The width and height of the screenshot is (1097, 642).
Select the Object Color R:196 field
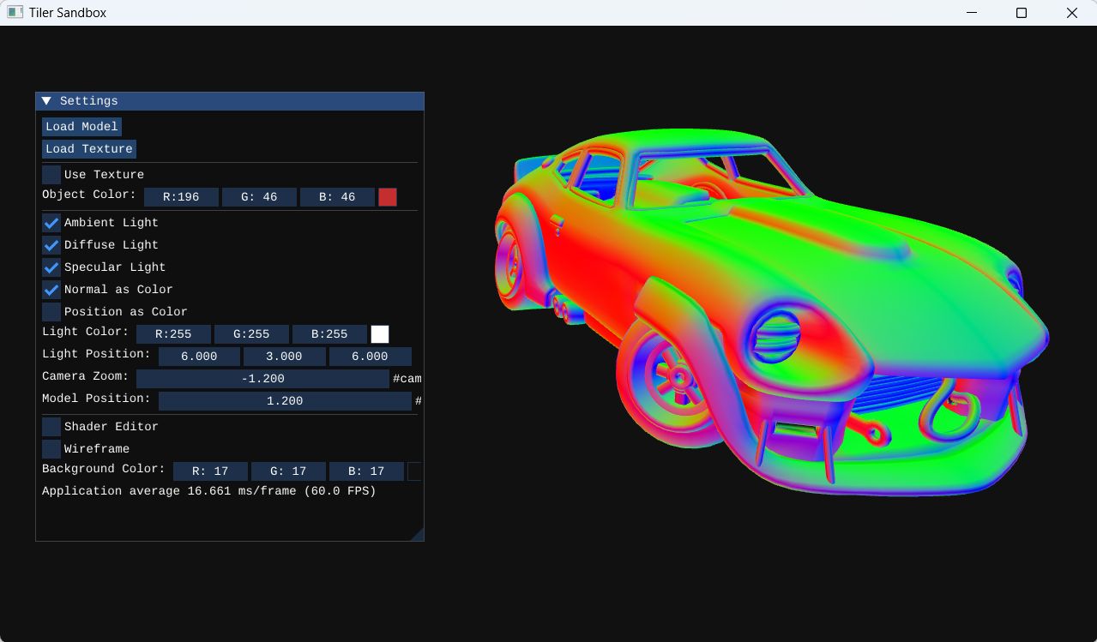[x=181, y=197]
